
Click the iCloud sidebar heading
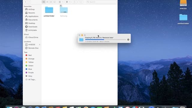click(26, 34)
